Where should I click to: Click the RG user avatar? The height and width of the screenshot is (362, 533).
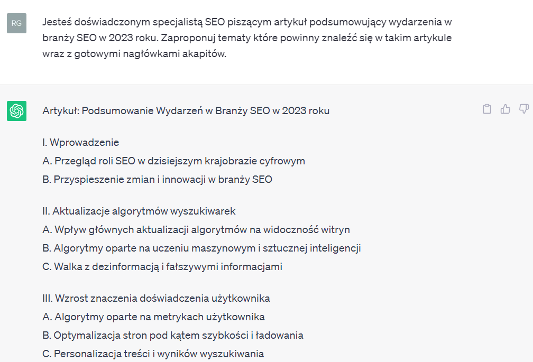click(x=16, y=23)
